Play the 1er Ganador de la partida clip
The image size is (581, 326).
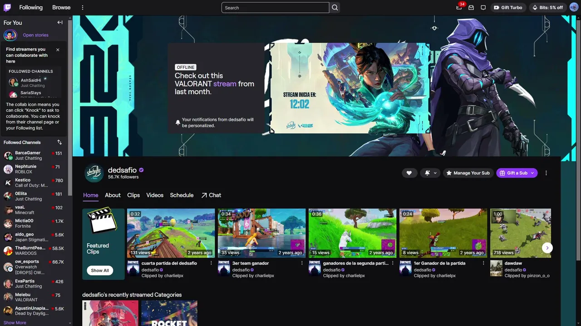point(443,233)
